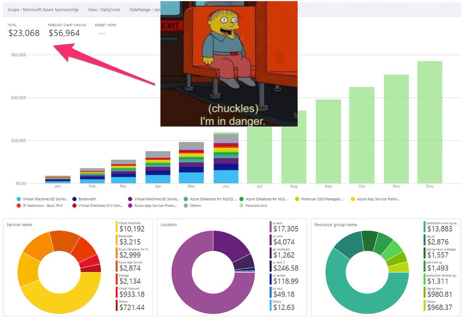Toggle the Forecast cost legend entry

coord(253,206)
